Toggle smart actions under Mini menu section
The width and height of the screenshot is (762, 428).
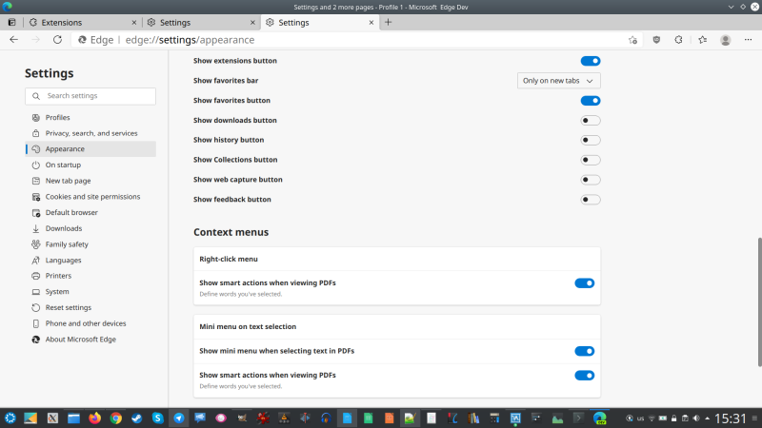585,375
